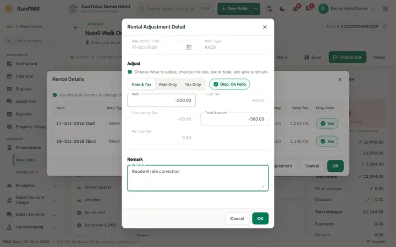Select Group Folio under Reservations
The image size is (396, 247).
pos(27,172)
